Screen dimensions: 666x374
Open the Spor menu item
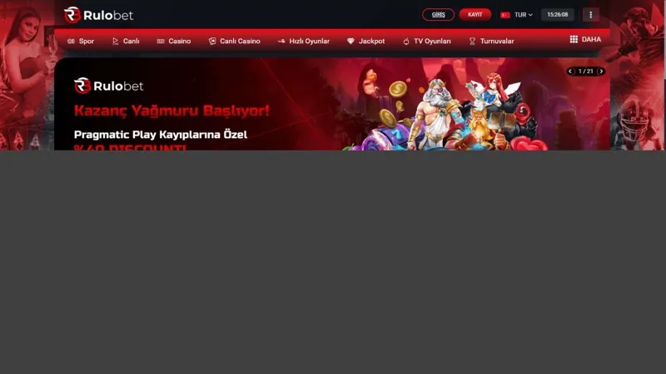pyautogui.click(x=81, y=41)
